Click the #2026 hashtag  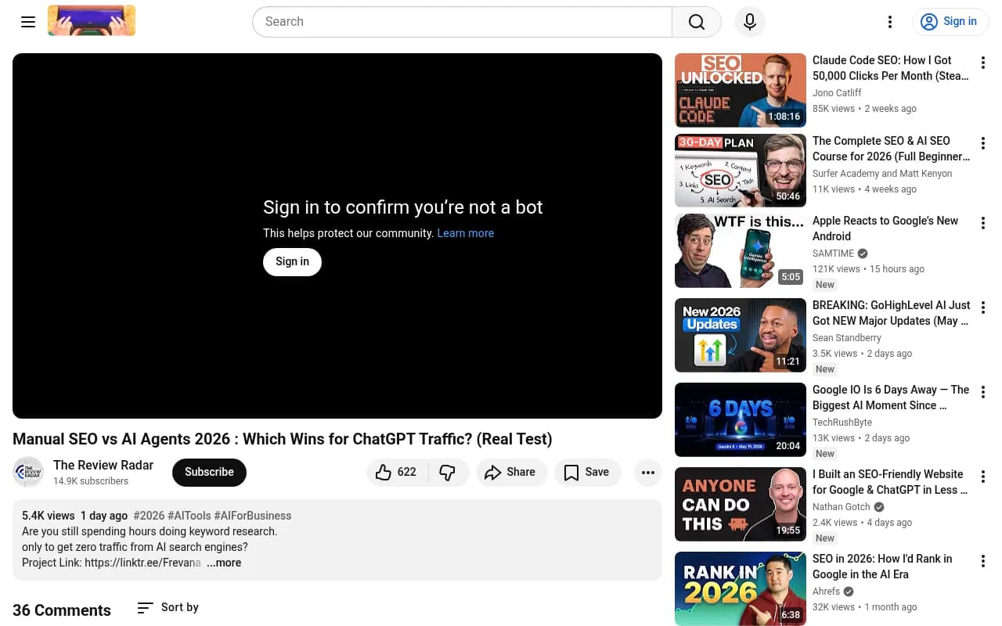tap(149, 516)
